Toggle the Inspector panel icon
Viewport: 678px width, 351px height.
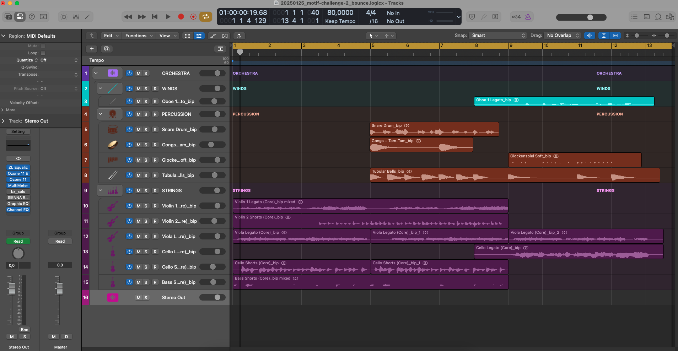(20, 17)
